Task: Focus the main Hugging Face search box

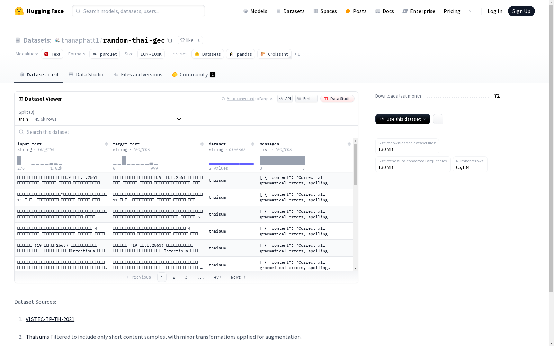Action: pyautogui.click(x=138, y=11)
